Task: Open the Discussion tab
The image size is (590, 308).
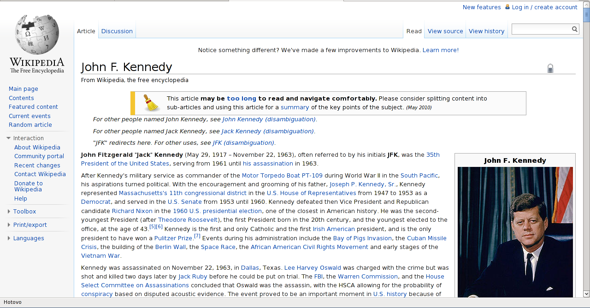Action: coord(117,31)
